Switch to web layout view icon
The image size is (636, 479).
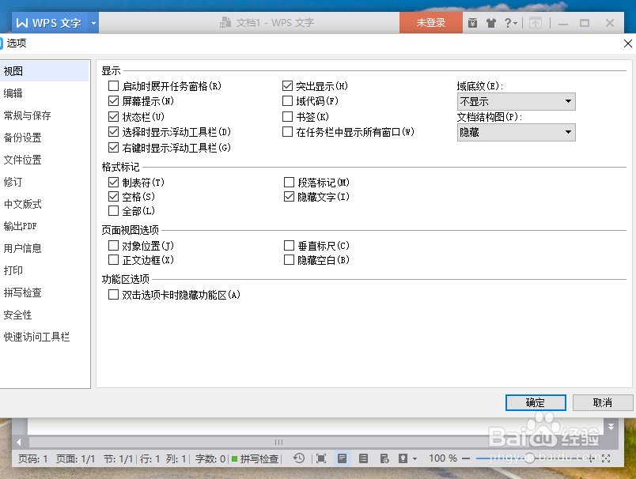(384, 458)
